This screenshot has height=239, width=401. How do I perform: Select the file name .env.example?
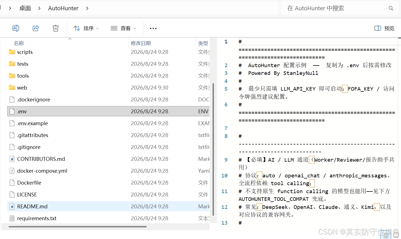(32, 123)
